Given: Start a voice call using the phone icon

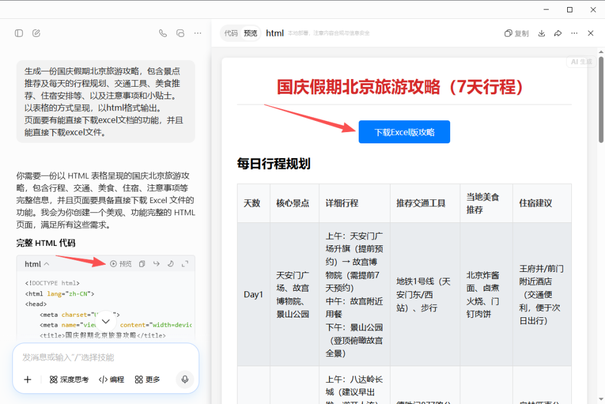Looking at the screenshot, I should [163, 33].
